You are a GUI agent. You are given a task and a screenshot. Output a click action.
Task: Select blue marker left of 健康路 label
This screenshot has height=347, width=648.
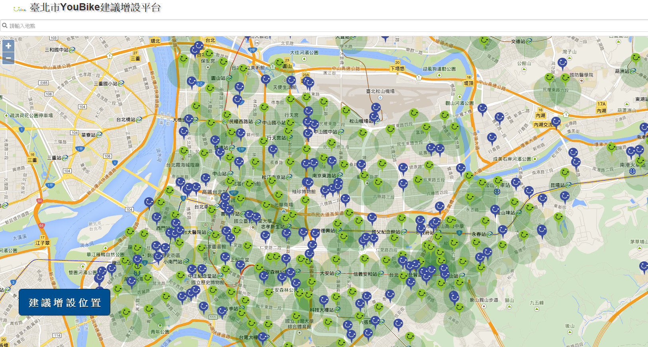tap(403, 169)
